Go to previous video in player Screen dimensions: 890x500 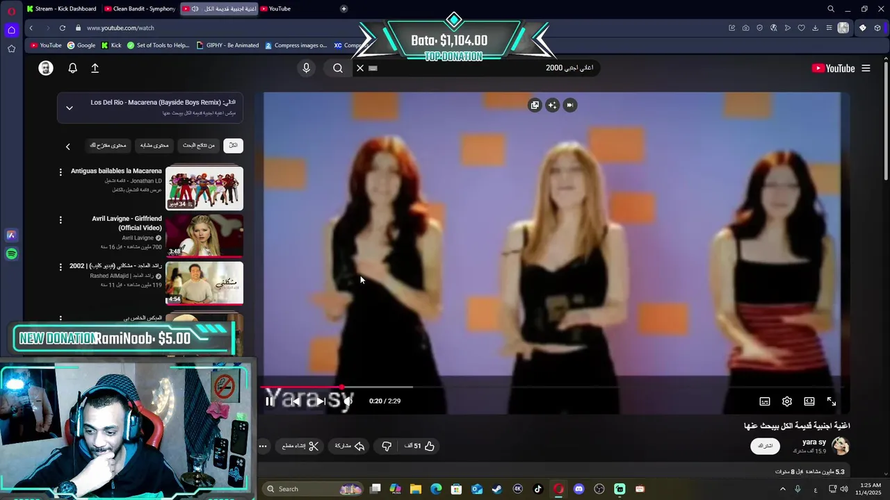pos(296,401)
